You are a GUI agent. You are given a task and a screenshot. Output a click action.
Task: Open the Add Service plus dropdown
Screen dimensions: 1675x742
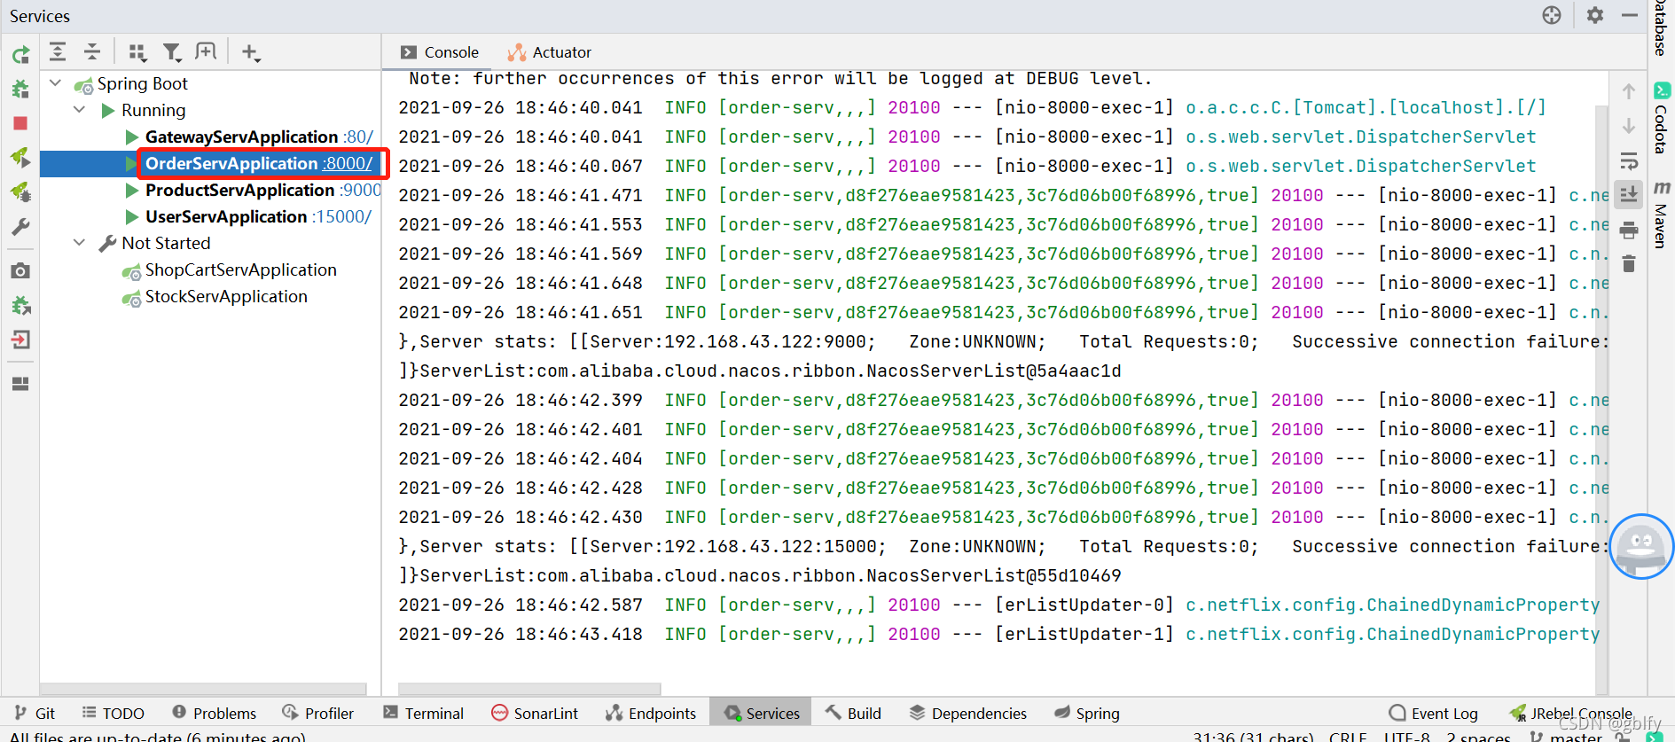(251, 52)
